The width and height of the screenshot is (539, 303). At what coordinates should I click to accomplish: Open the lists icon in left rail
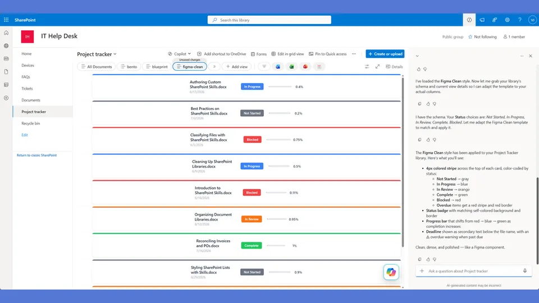pyautogui.click(x=6, y=85)
